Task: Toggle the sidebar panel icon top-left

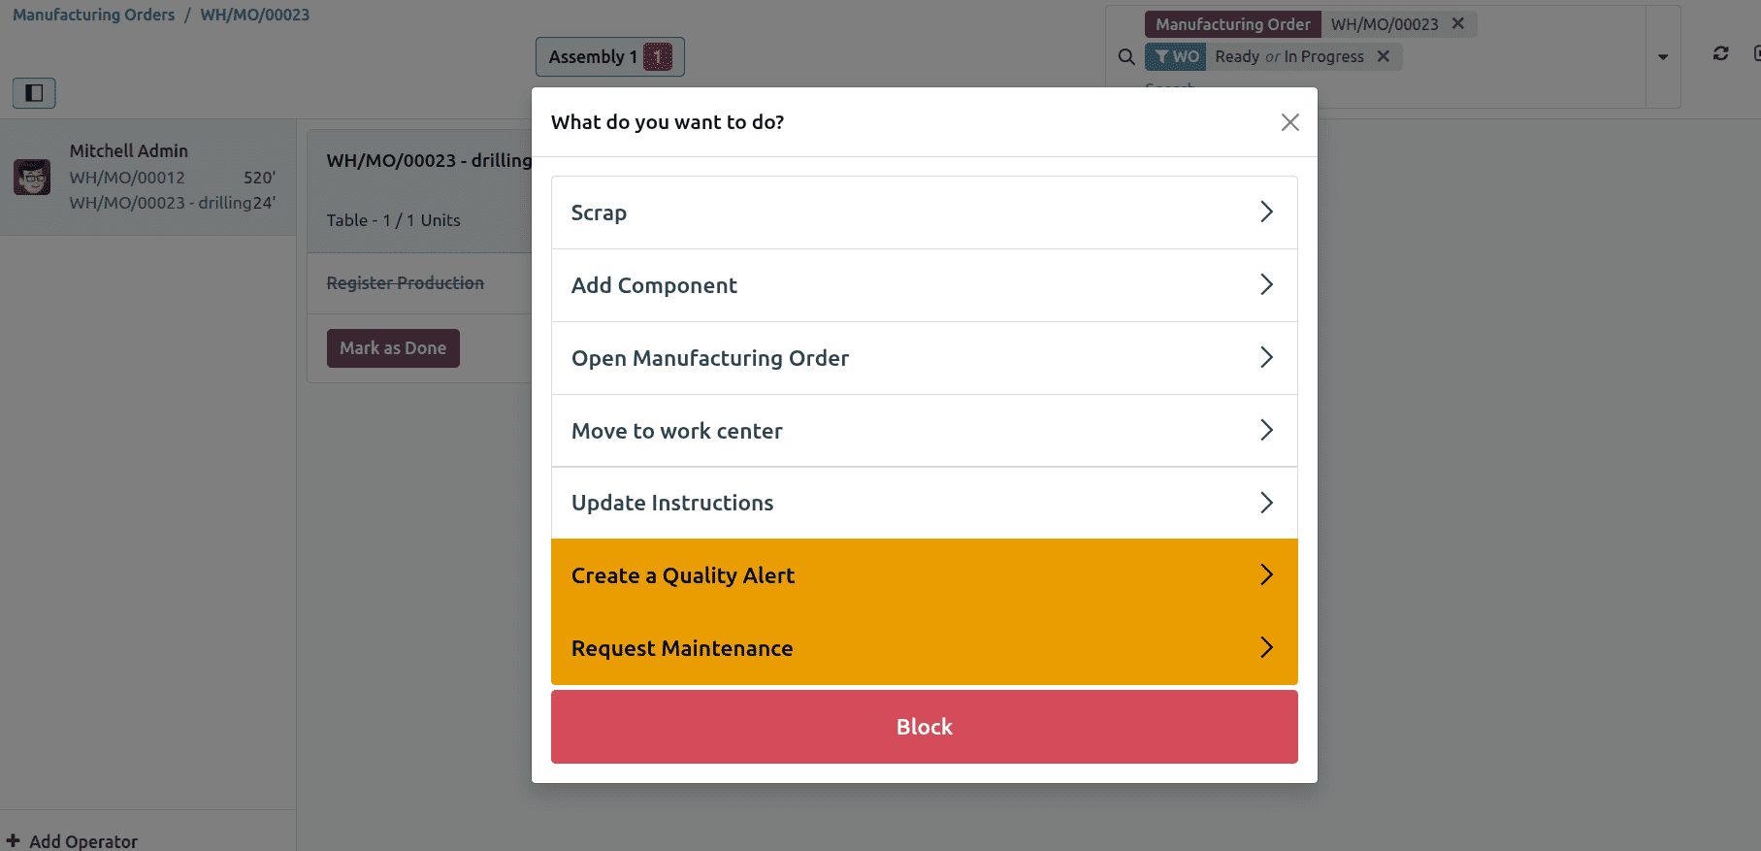Action: [33, 93]
